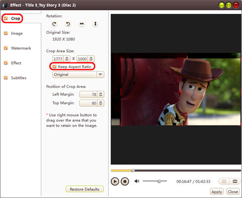The width and height of the screenshot is (242, 198).
Task: Click the Top Margin value field 80
Action: tap(89, 103)
